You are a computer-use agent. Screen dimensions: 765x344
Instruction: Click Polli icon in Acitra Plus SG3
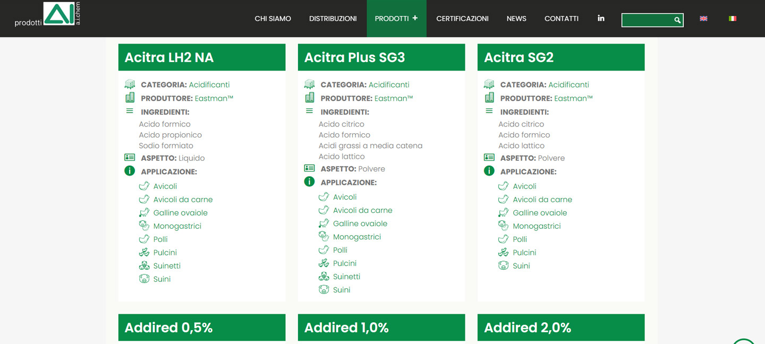tap(324, 250)
